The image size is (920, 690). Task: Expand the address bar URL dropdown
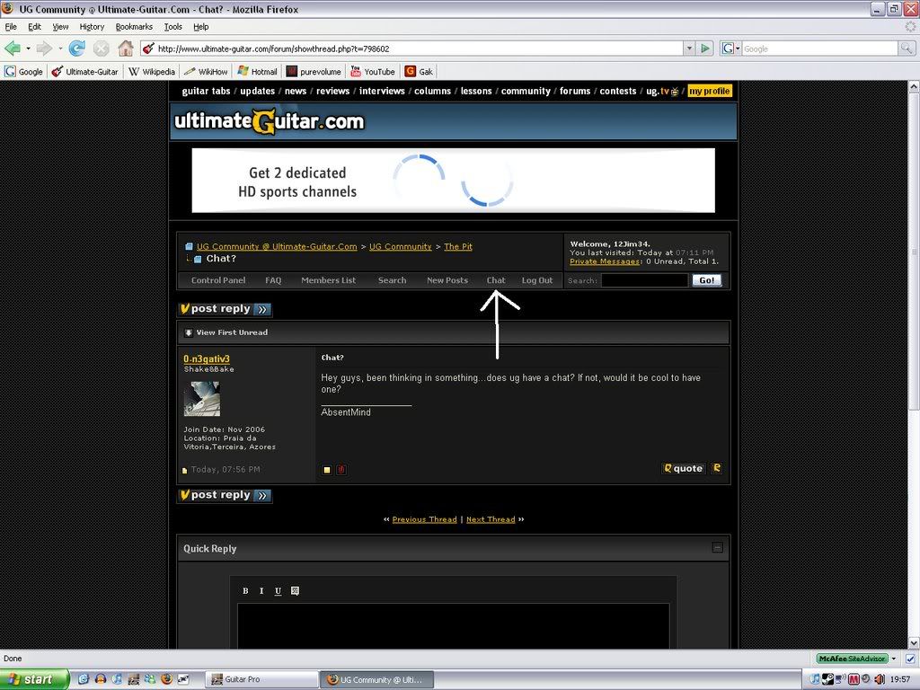(689, 49)
